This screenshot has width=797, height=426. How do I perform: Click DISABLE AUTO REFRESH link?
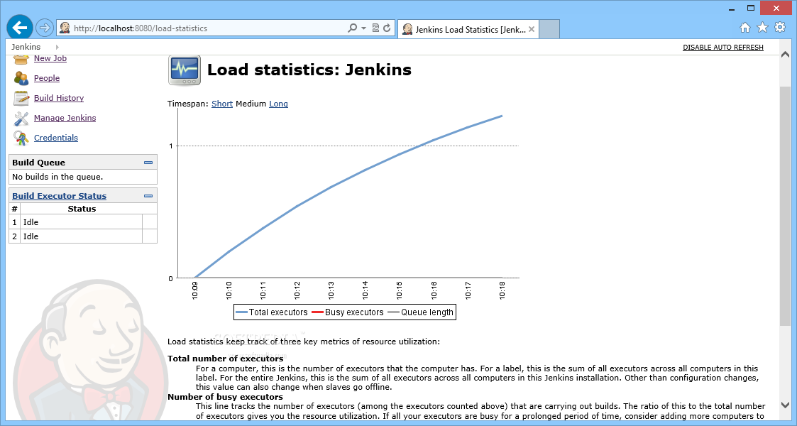coord(722,48)
